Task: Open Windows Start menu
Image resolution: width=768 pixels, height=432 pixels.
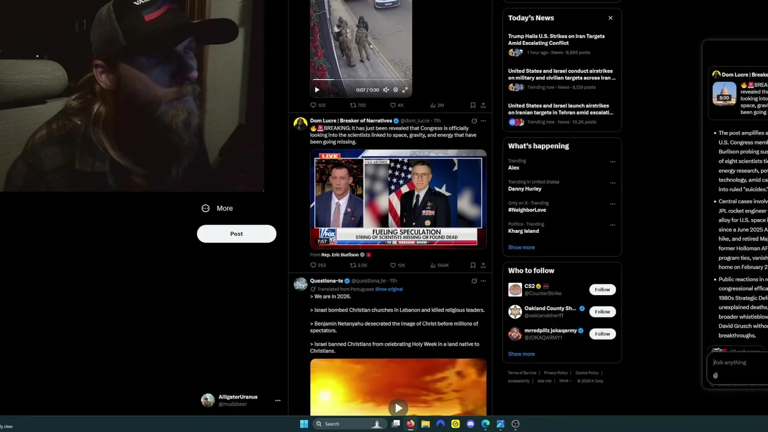Action: (304, 424)
